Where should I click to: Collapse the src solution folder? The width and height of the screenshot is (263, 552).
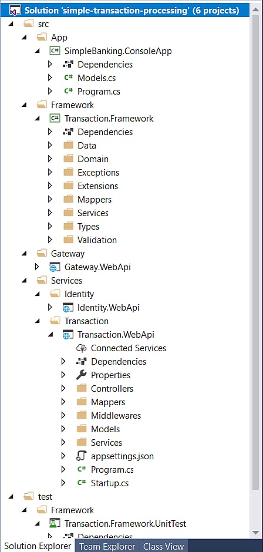[11, 24]
